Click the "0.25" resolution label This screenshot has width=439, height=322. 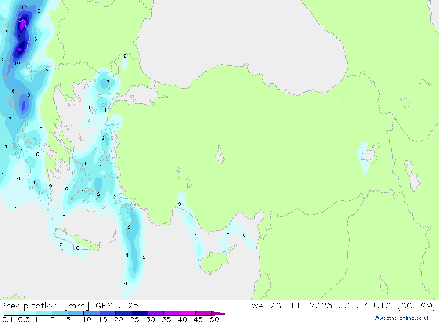[129, 305]
